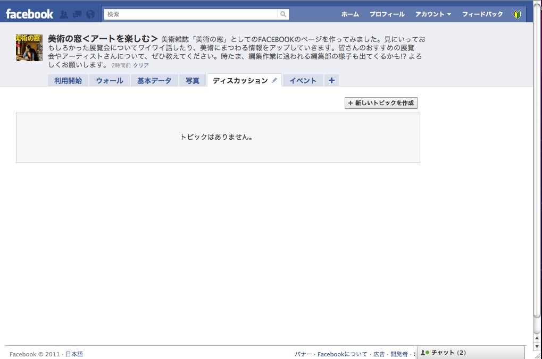Switch to the ウォール tab
The height and width of the screenshot is (359, 542).
pos(109,81)
